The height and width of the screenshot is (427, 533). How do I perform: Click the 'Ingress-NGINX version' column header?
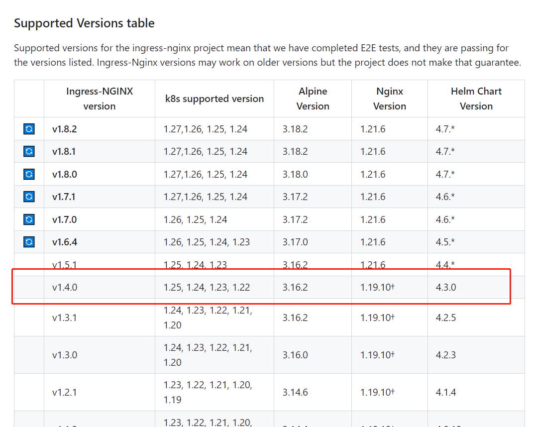99,99
